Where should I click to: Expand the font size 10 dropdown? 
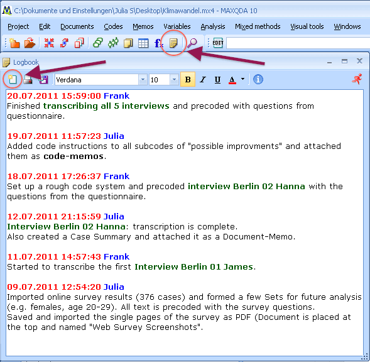[x=174, y=80]
